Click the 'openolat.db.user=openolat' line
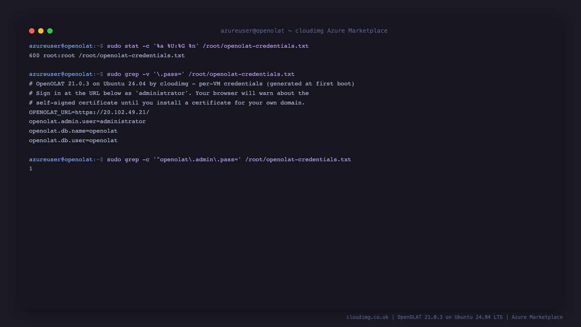 73,140
